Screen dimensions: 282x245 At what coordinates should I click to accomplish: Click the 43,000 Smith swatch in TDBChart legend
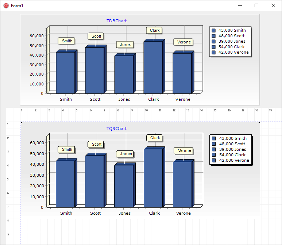[214, 30]
